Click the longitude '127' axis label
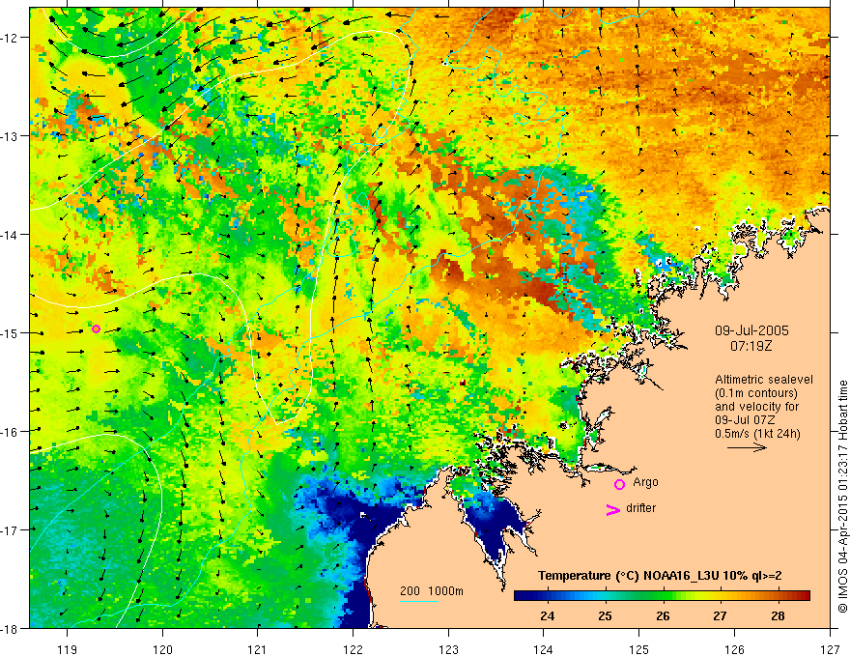Viewport: 850px width, 657px height. 830,649
